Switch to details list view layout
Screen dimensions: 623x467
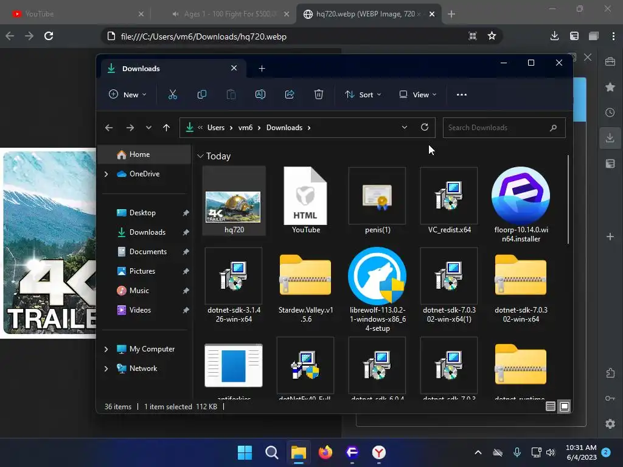550,406
